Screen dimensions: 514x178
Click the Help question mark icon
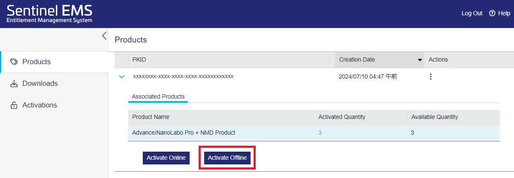492,13
